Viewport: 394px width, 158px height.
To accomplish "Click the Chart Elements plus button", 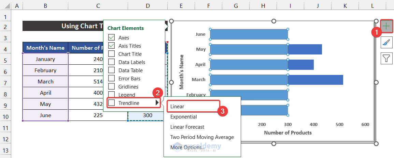I will (386, 26).
